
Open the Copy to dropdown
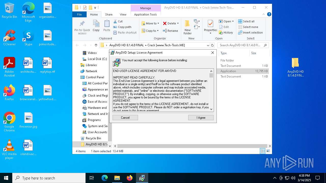pyautogui.click(x=150, y=31)
